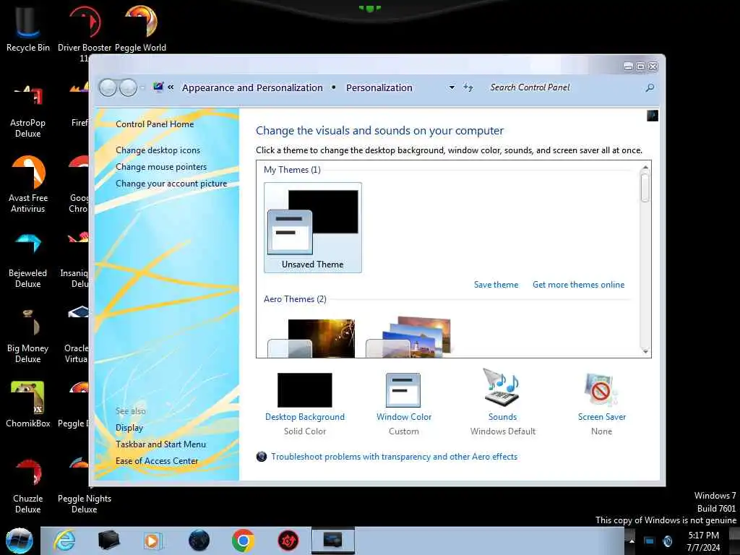
Task: Select the first Aero theme thumbnail
Action: [x=311, y=338]
